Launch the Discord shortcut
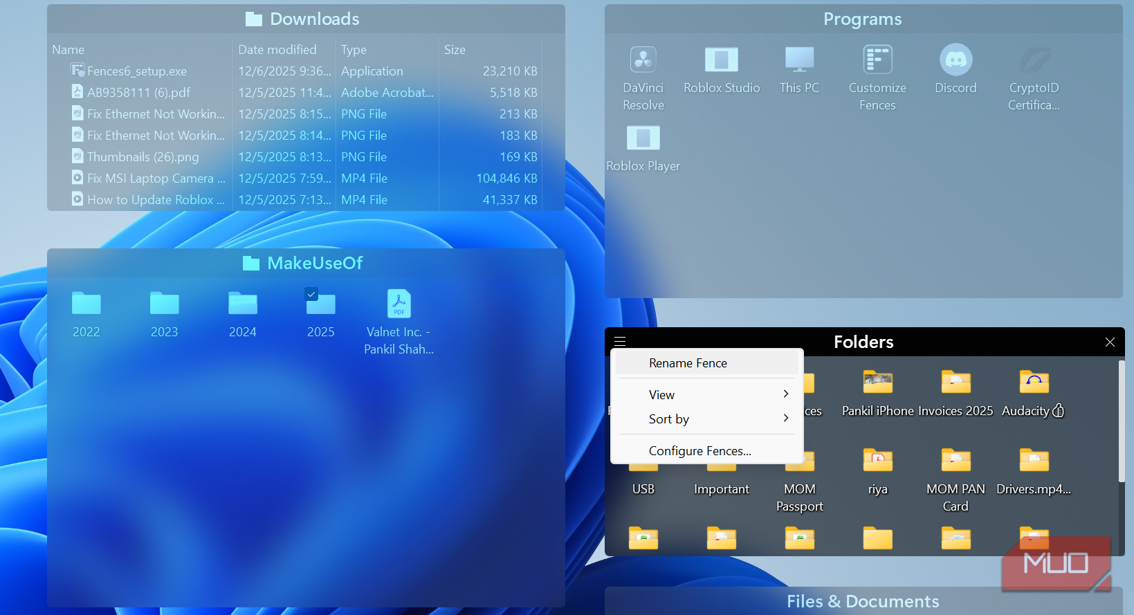Image resolution: width=1134 pixels, height=615 pixels. coord(955,69)
